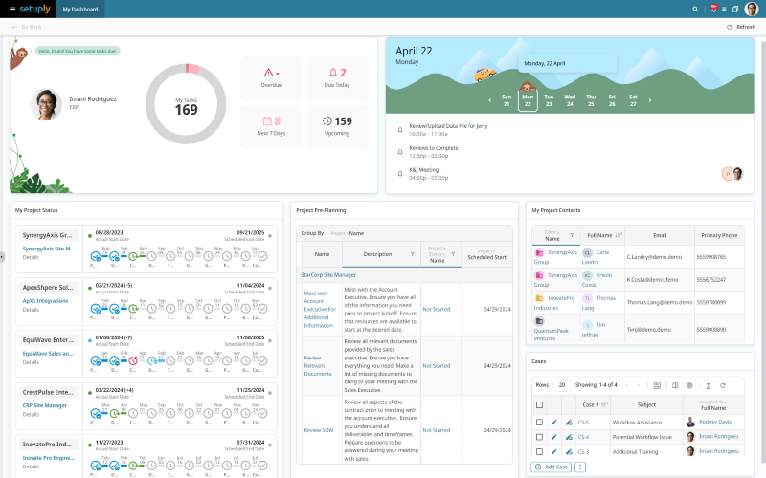Reload the Cases list with the refresh icon
The width and height of the screenshot is (766, 478).
tap(723, 385)
